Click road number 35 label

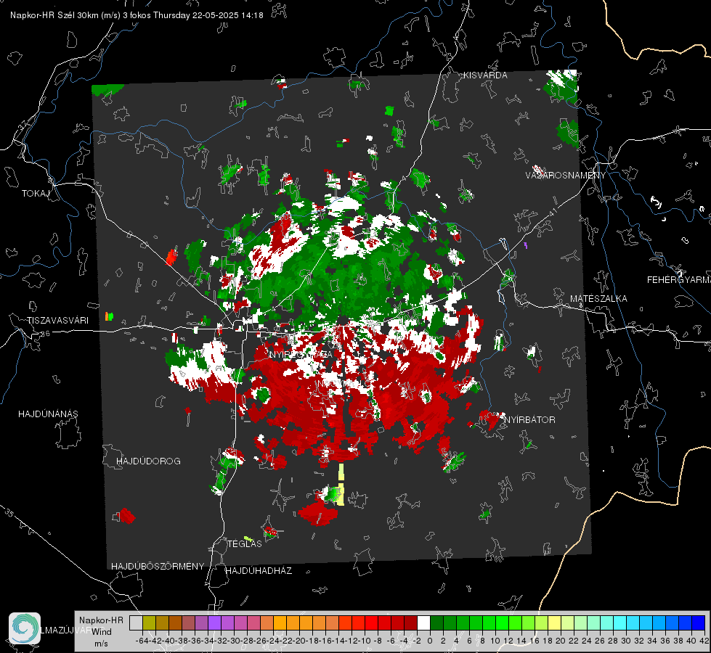[x=9, y=512]
